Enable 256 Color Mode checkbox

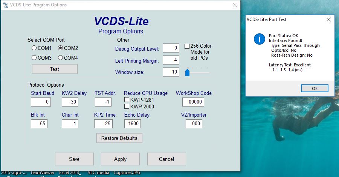tap(187, 46)
